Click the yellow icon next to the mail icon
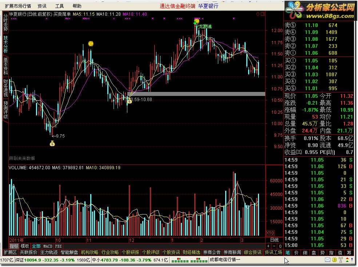This screenshot has height=267, width=358. 334,260
